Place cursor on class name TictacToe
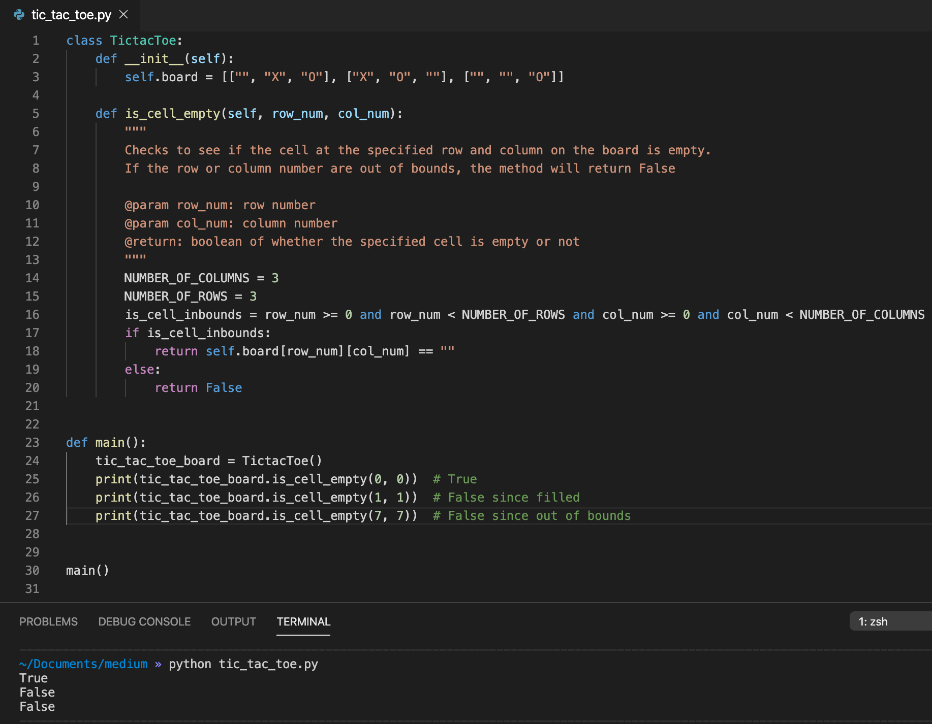Viewport: 932px width, 724px height. (143, 40)
